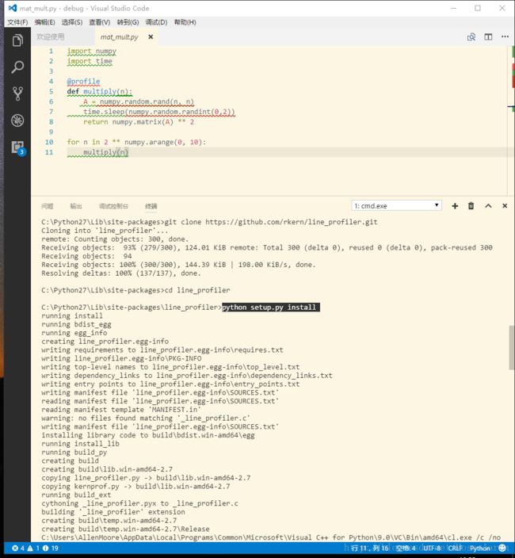Click the open preview search editor icon
Image resolution: width=515 pixels, height=558 pixels.
pyautogui.click(x=471, y=37)
